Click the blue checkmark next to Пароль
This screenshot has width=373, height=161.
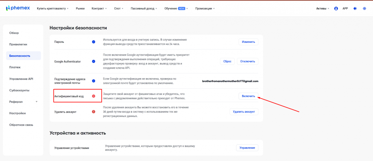[94, 42]
